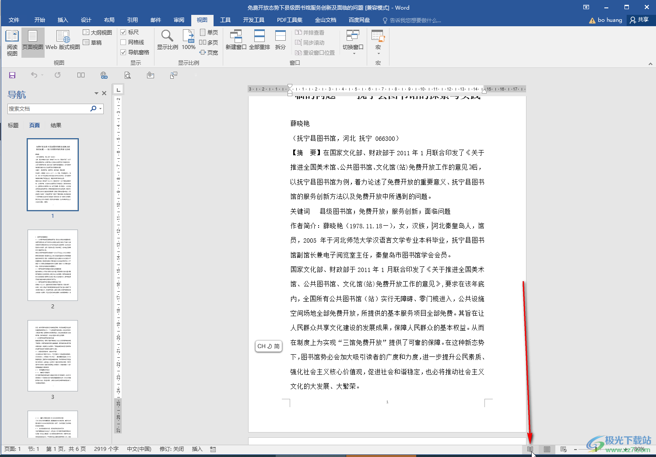Open the Layout (布局) tab

[x=109, y=20]
